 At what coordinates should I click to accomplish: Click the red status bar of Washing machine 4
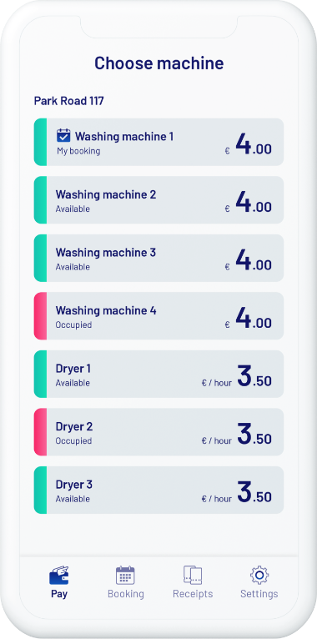click(40, 316)
